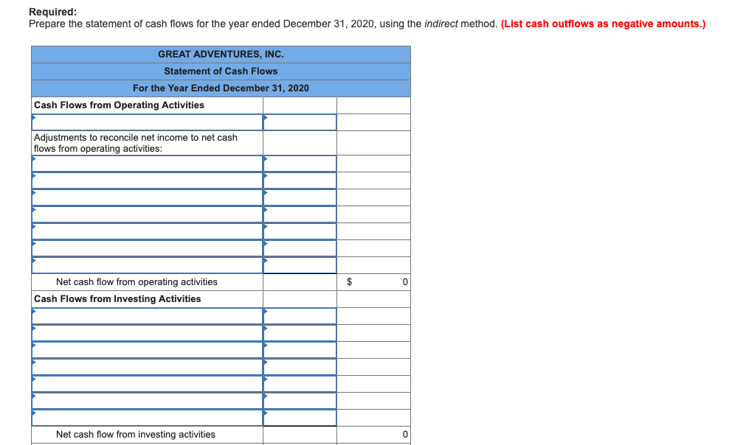The image size is (732, 445).
Task: Select the amount cell for the first adjustment
Action: point(299,164)
